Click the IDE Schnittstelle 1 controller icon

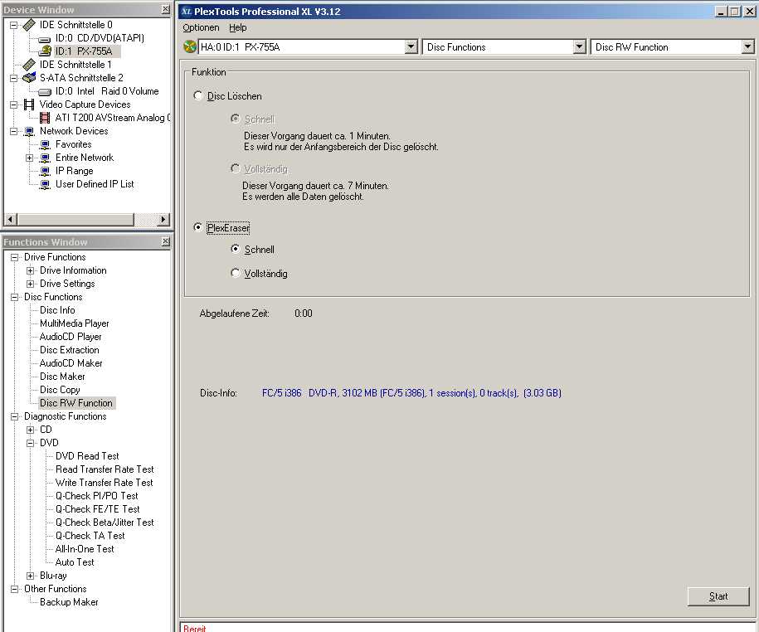(29, 65)
